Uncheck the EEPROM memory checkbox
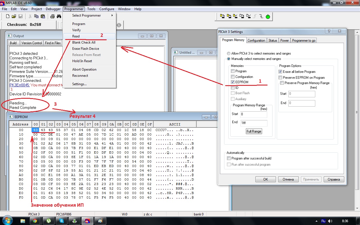 (233, 82)
